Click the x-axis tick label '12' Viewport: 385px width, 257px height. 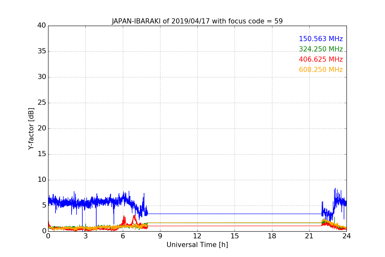(x=197, y=236)
